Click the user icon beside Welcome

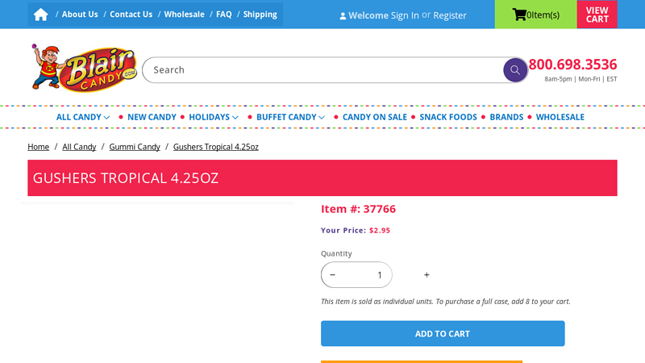pos(343,15)
